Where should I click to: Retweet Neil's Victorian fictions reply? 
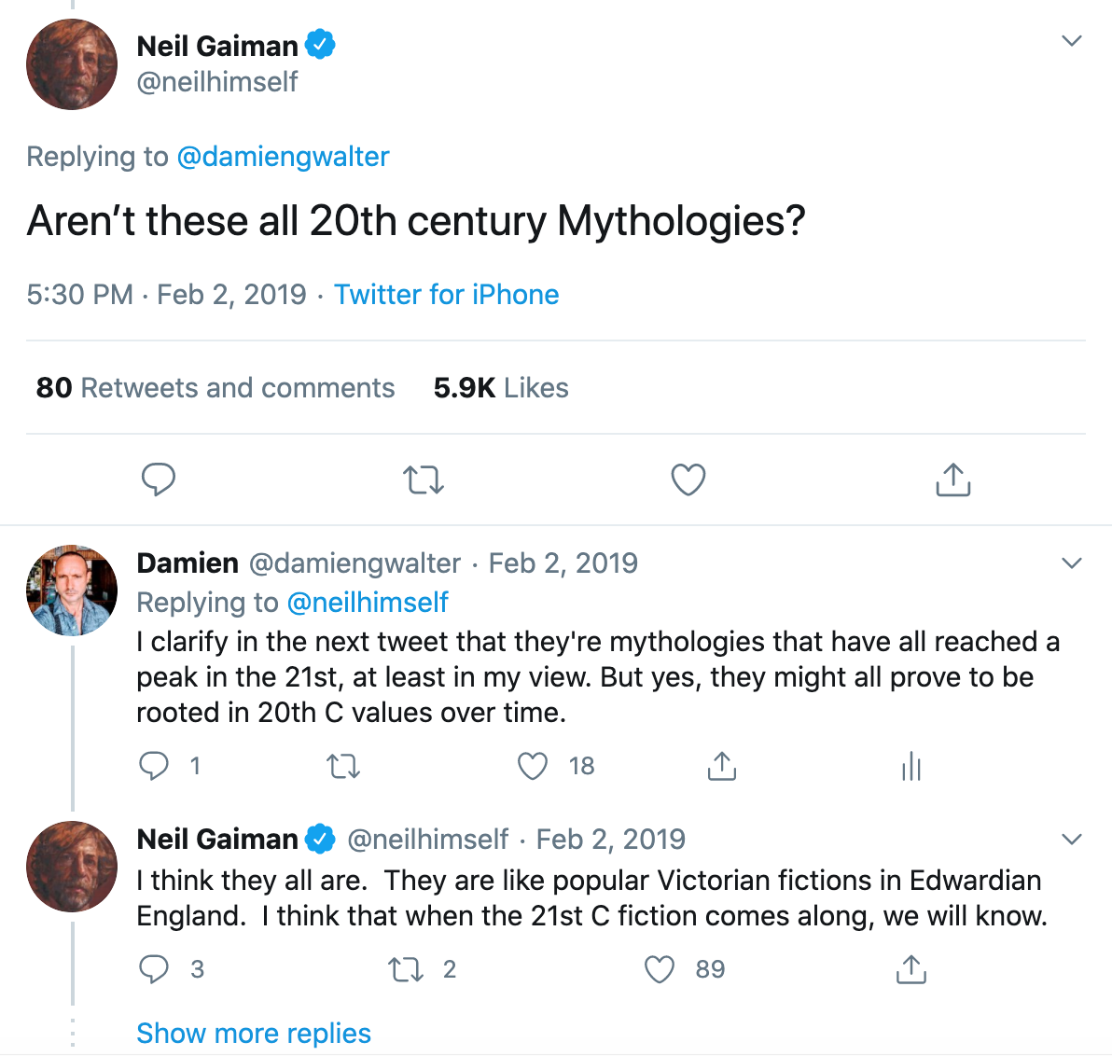coord(406,970)
